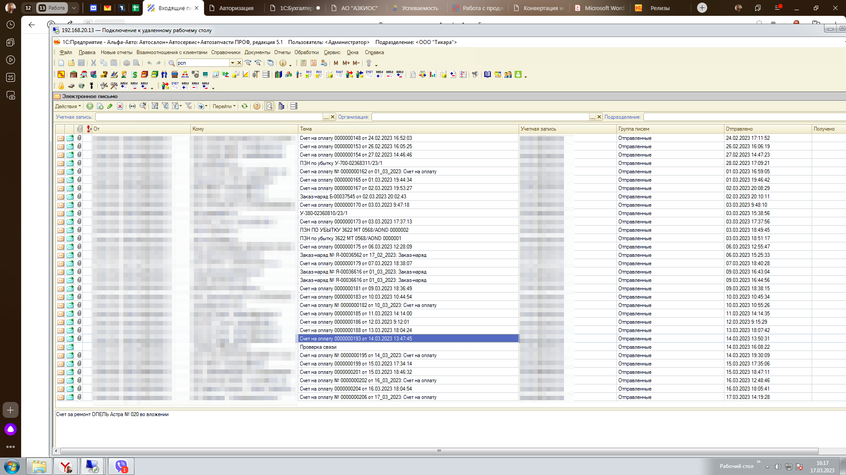Image resolution: width=846 pixels, height=475 pixels.
Task: Click the green dollar sign icon
Action: [x=134, y=74]
